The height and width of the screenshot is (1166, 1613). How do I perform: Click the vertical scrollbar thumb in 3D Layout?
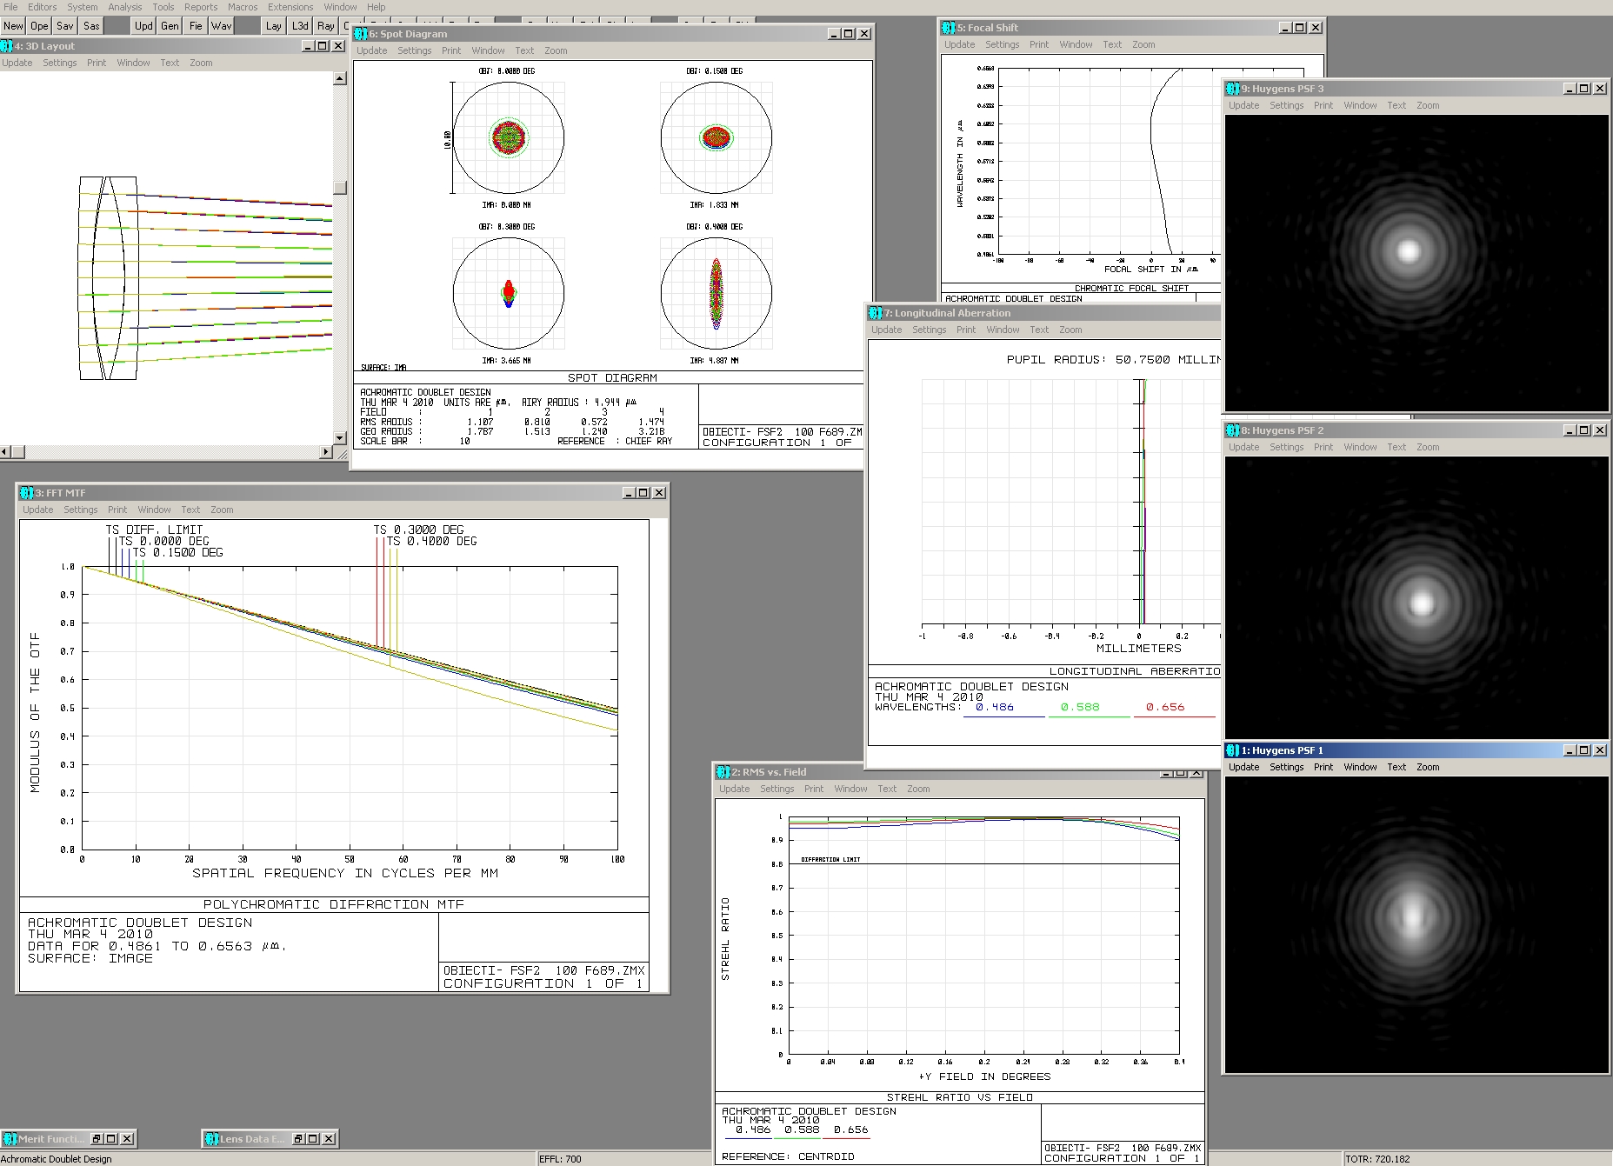pos(340,188)
